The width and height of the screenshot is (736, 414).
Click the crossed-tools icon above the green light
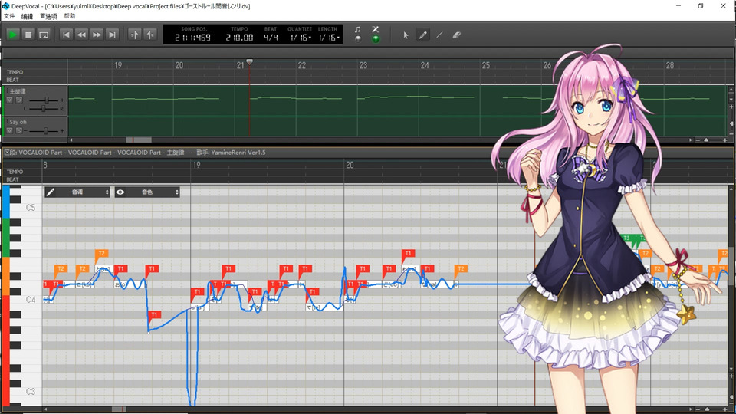(x=376, y=29)
